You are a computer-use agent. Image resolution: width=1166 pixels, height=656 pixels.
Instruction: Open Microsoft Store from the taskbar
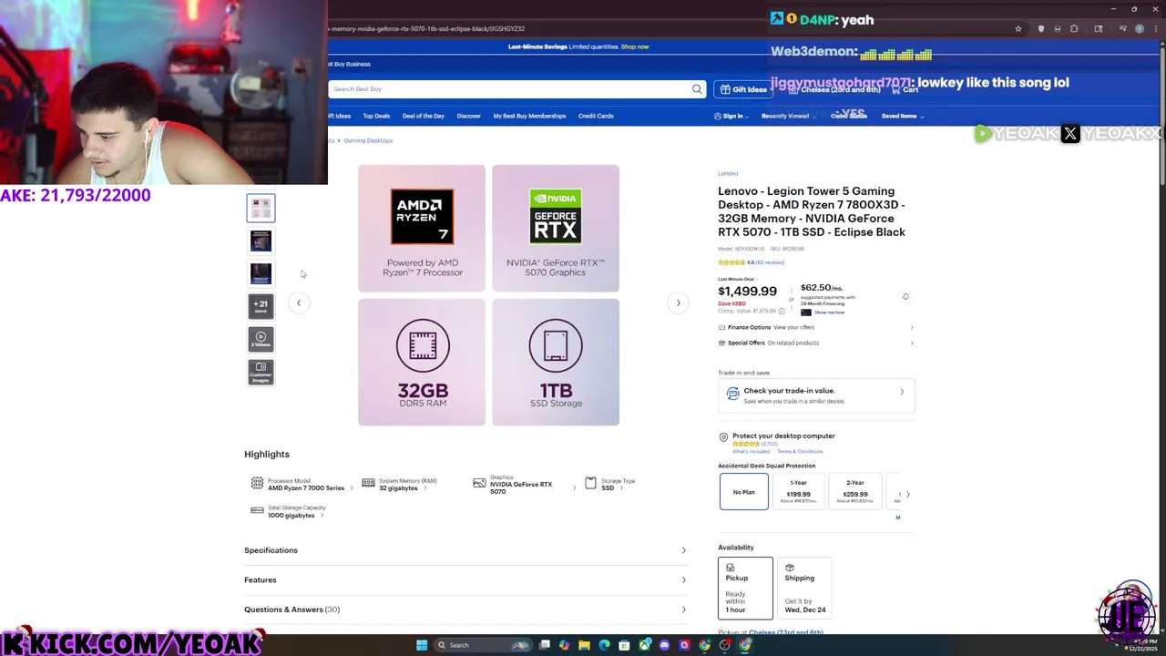(x=624, y=645)
